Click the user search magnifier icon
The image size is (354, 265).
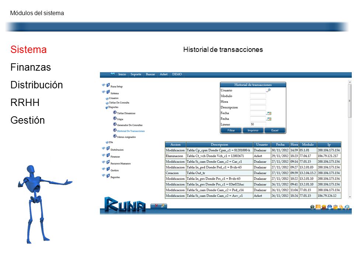click(269, 90)
